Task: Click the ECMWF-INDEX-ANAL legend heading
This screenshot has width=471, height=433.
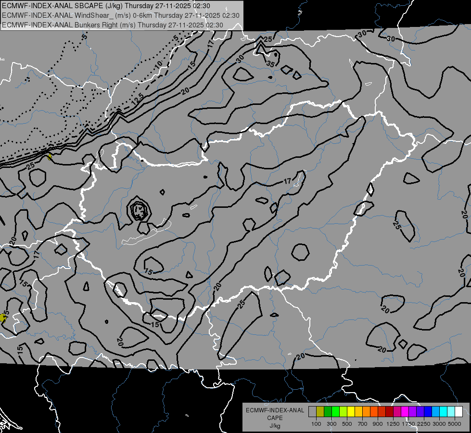Action: pyautogui.click(x=275, y=410)
